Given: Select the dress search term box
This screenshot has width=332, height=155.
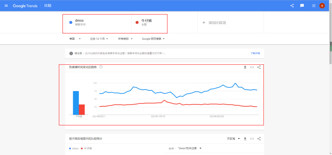Looking at the screenshot, I should click(x=98, y=22).
